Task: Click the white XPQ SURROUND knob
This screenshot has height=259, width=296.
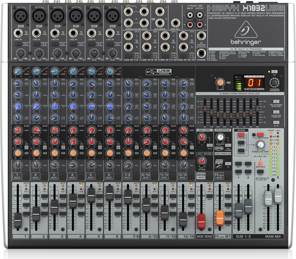Action: tap(220, 137)
